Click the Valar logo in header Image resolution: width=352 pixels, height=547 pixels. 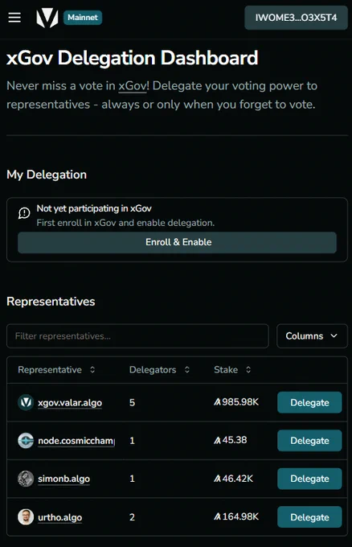(x=47, y=18)
